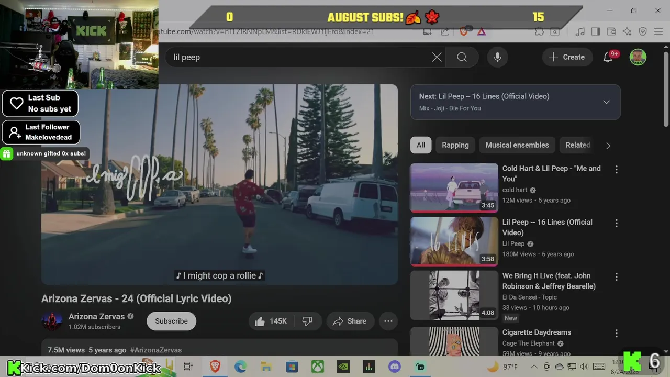Subscribe to Arizona Zervas

171,321
